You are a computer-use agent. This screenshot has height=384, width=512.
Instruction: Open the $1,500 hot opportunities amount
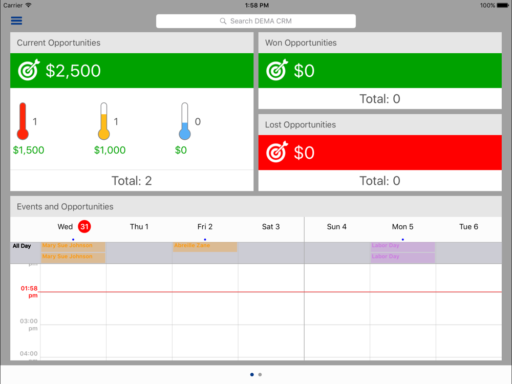click(x=29, y=150)
